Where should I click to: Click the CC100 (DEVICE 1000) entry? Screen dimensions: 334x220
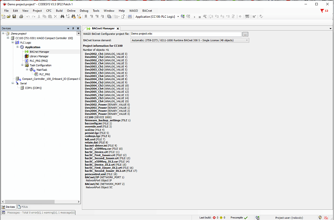coord(98,117)
